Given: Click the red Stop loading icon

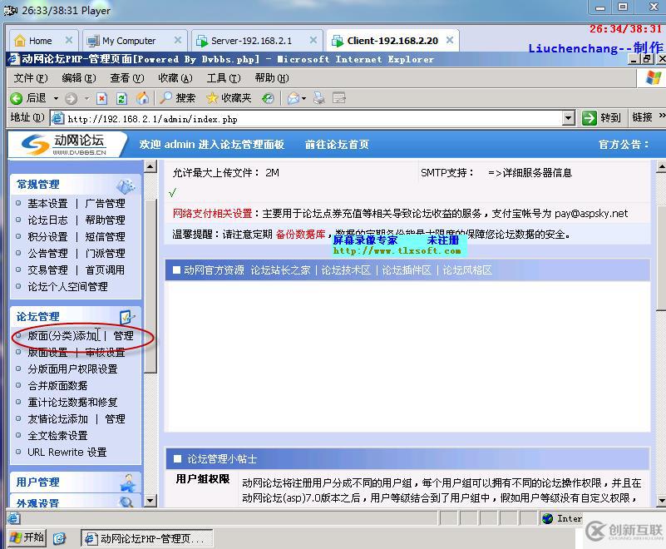Looking at the screenshot, I should (101, 99).
